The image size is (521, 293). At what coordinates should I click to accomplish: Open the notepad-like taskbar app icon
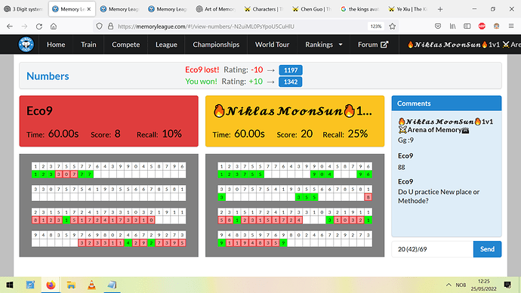[112, 285]
